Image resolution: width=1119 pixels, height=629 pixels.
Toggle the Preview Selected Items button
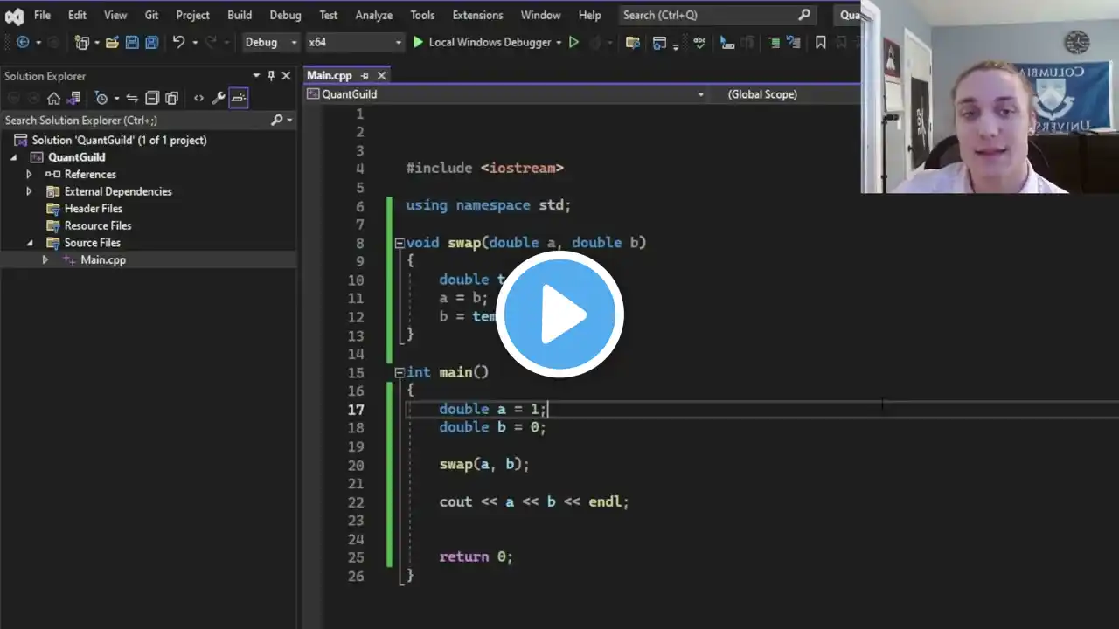[239, 99]
